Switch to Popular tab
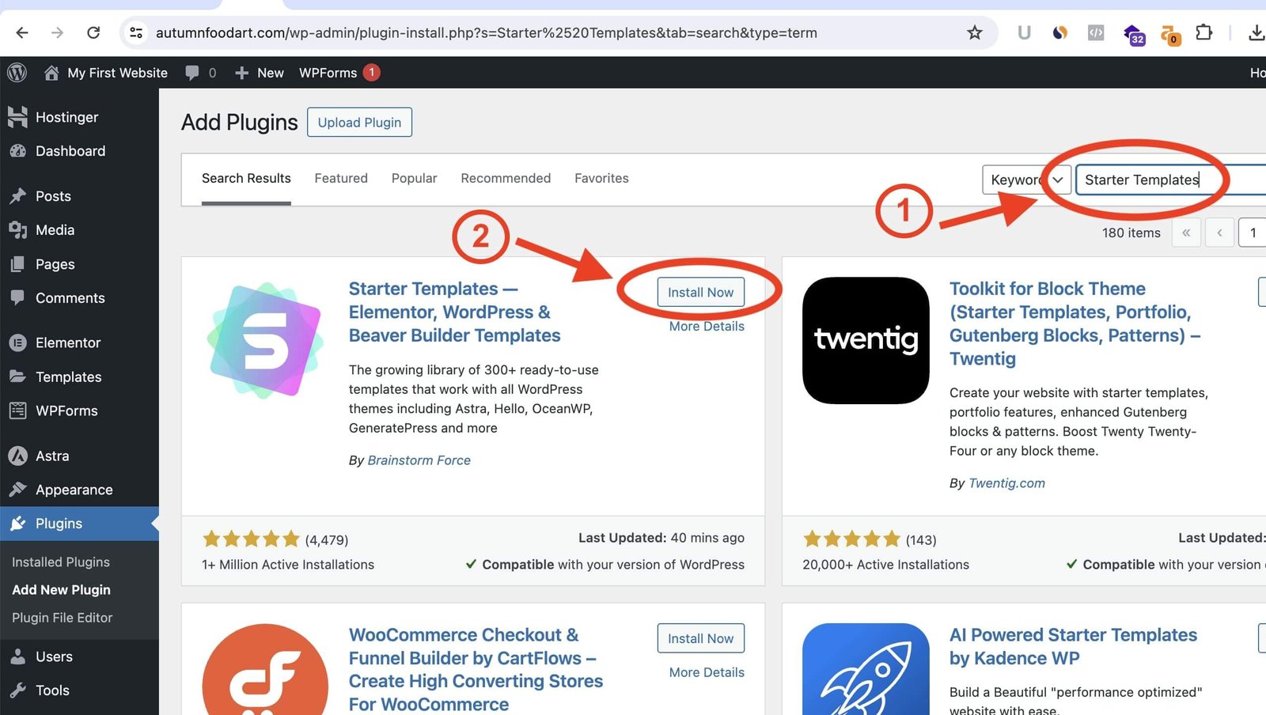Image resolution: width=1266 pixels, height=715 pixels. [x=414, y=179]
